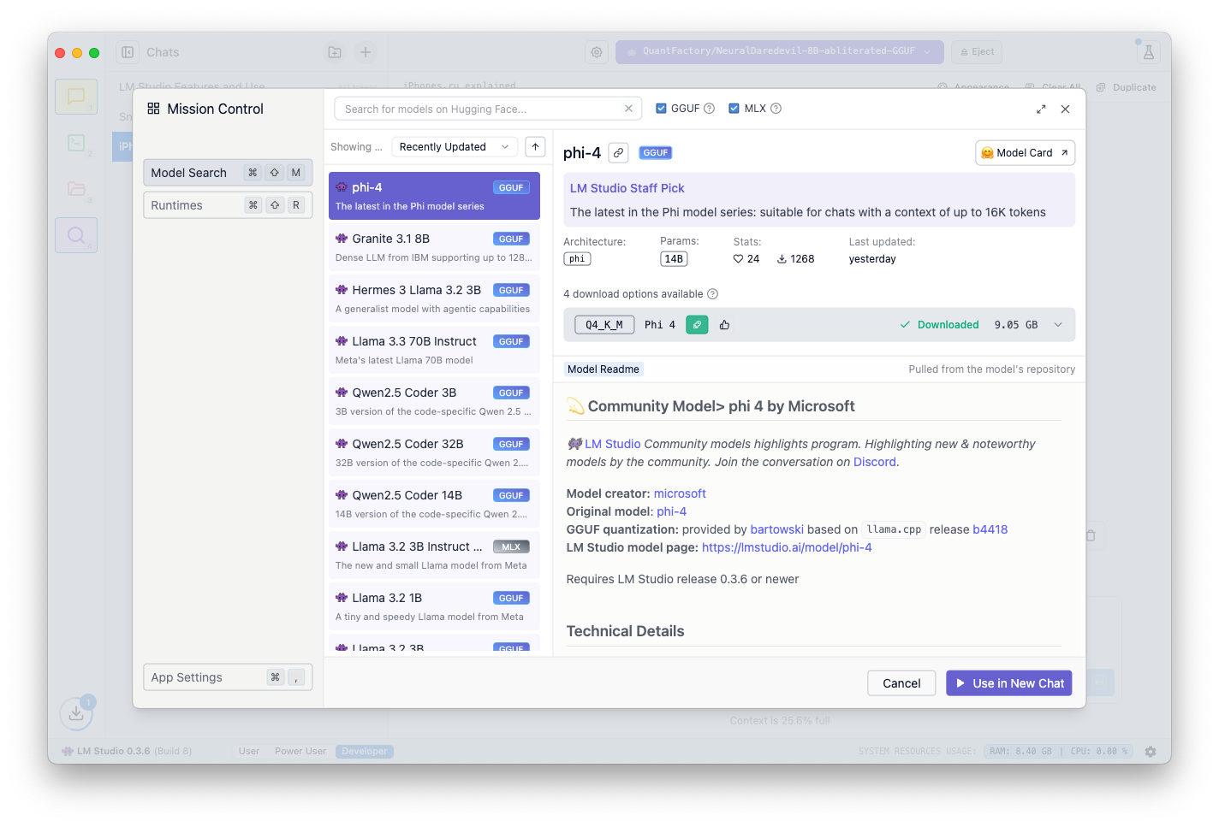Viewport: 1219px width, 827px height.
Task: Click Use in New Chat button
Action: 1009,683
